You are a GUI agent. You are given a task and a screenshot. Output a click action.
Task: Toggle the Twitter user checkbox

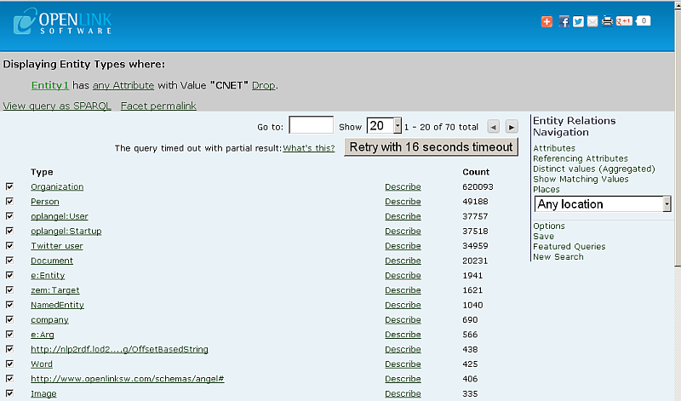coord(9,245)
